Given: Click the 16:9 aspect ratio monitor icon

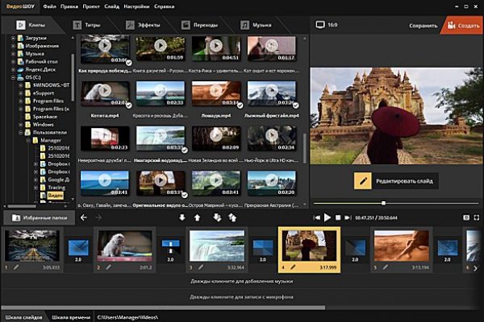Looking at the screenshot, I should click(x=319, y=25).
